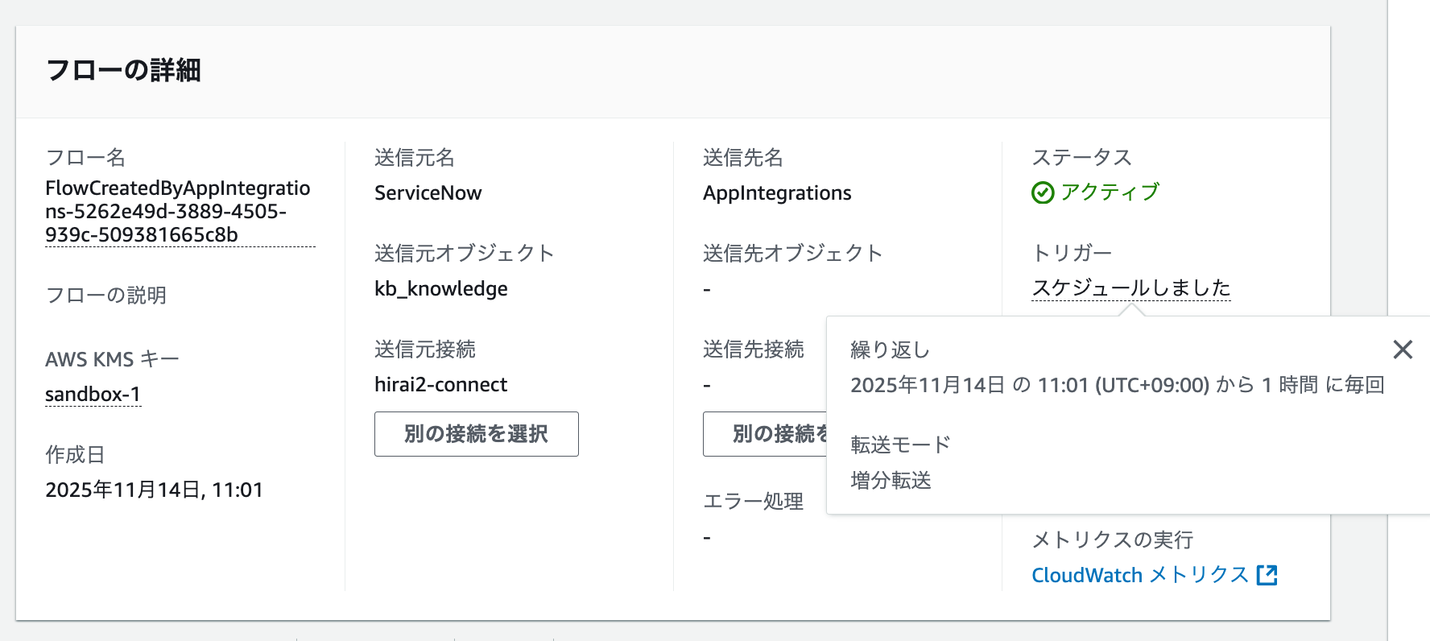Click the アクティブ status text
Image resolution: width=1430 pixels, height=641 pixels.
click(1110, 192)
